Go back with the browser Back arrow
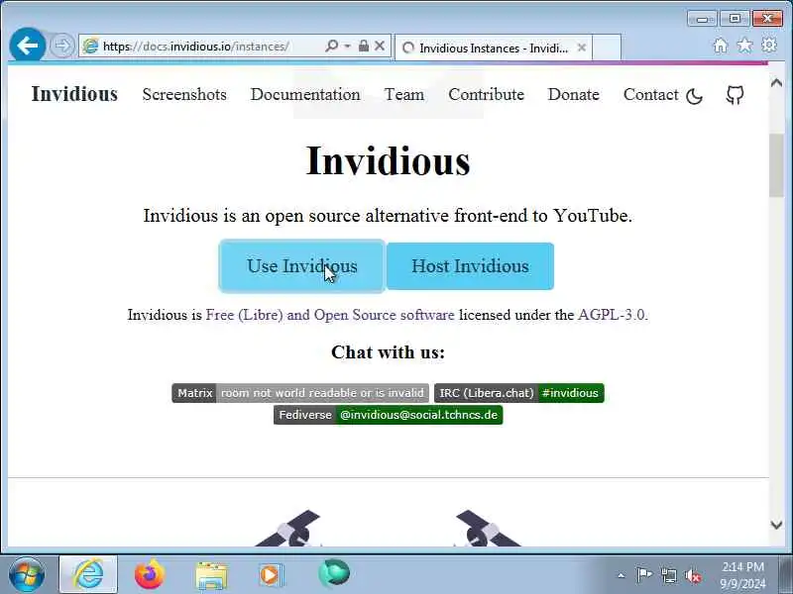Screen dimensions: 793x594 pos(28,46)
